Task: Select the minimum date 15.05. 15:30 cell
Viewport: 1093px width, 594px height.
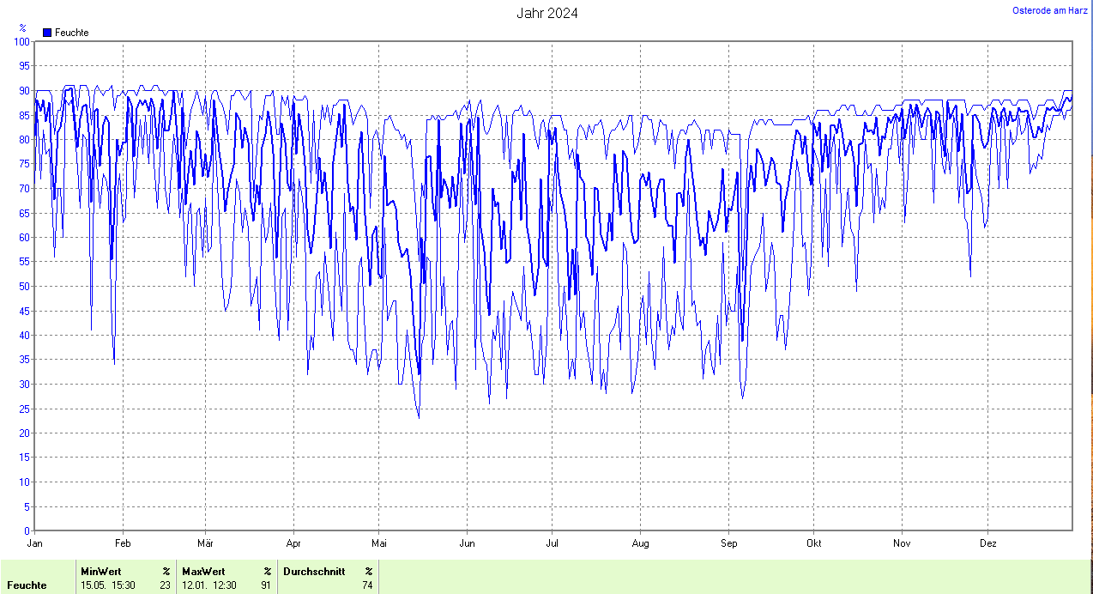Action: pos(106,585)
